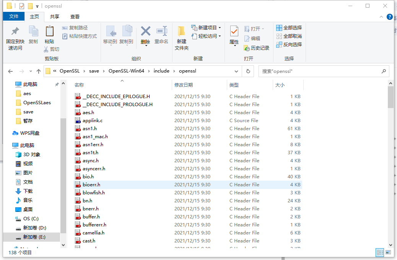Click OpenSSL in the address path
Screen dimensions: 397x260
point(69,71)
